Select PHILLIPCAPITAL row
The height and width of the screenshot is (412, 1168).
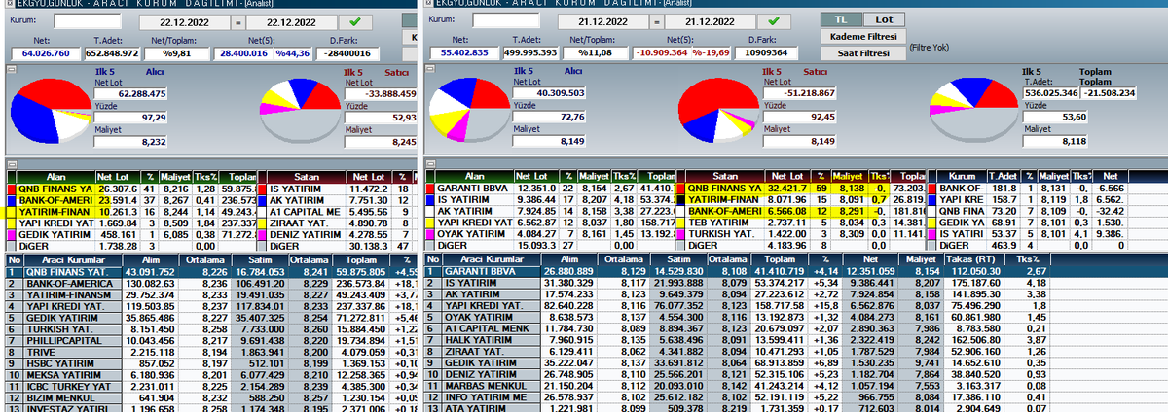coord(209,342)
